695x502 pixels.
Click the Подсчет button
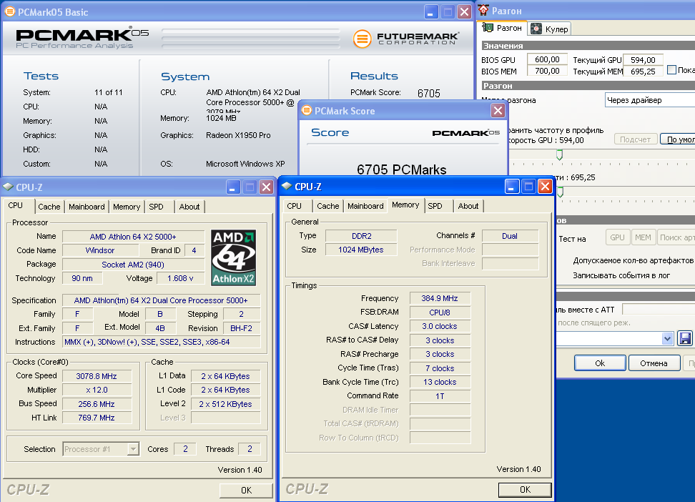[x=635, y=139]
